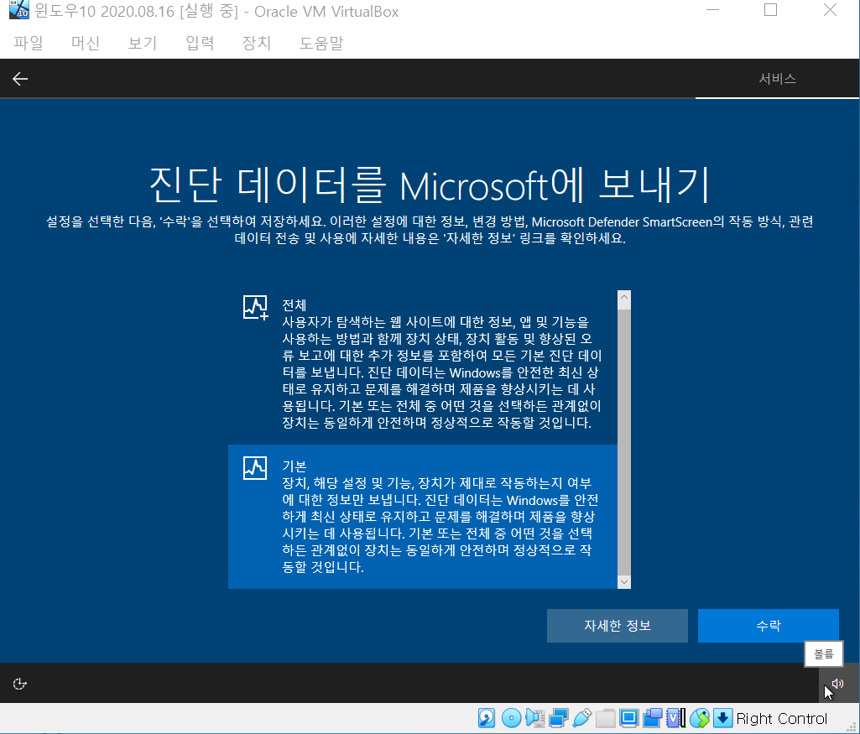Click the display status icon
The height and width of the screenshot is (734, 860).
pyautogui.click(x=629, y=718)
